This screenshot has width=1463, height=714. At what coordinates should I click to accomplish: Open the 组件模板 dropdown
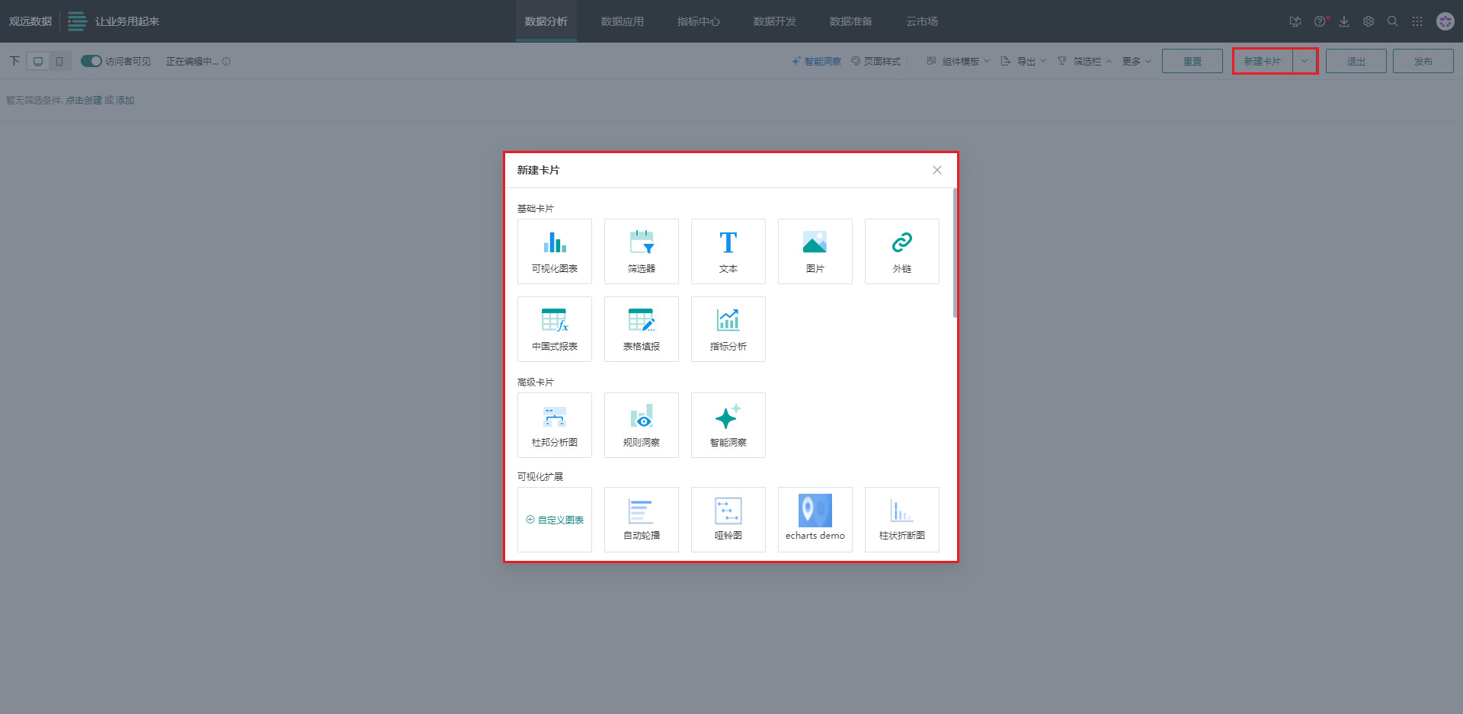pyautogui.click(x=959, y=61)
